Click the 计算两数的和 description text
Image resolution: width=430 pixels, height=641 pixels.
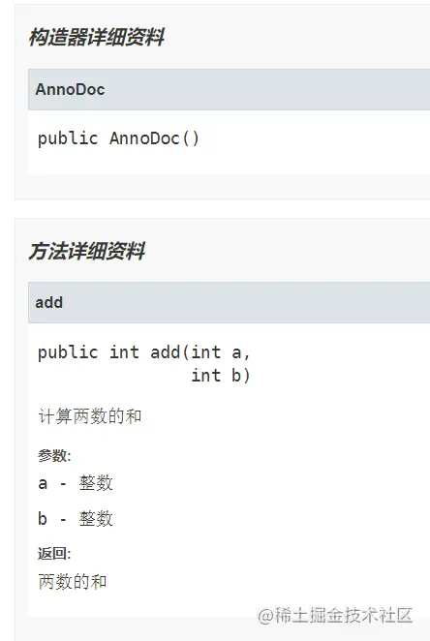[x=90, y=416]
